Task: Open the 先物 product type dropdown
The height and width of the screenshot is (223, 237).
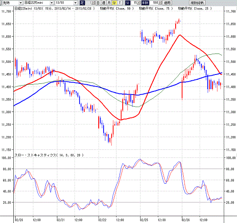Action: click(21, 3)
